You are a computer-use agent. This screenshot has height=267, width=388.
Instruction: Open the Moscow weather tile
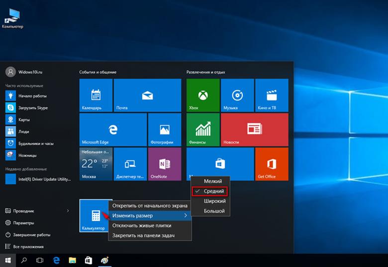coord(96,164)
